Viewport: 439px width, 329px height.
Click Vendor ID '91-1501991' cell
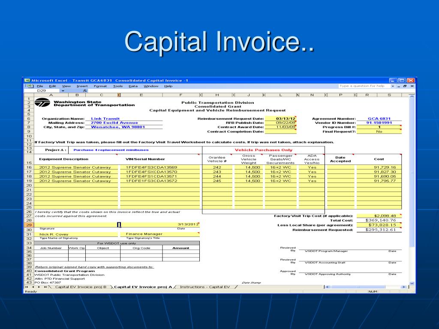coord(379,123)
